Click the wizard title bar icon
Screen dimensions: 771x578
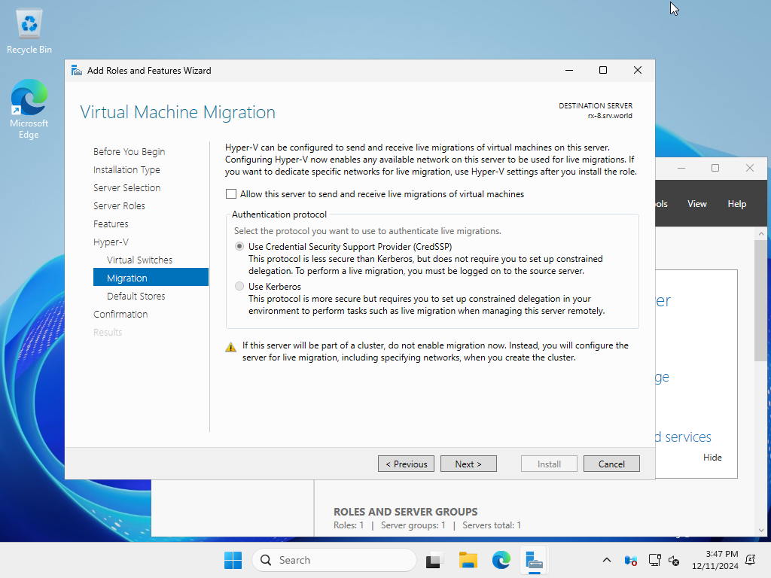(76, 70)
